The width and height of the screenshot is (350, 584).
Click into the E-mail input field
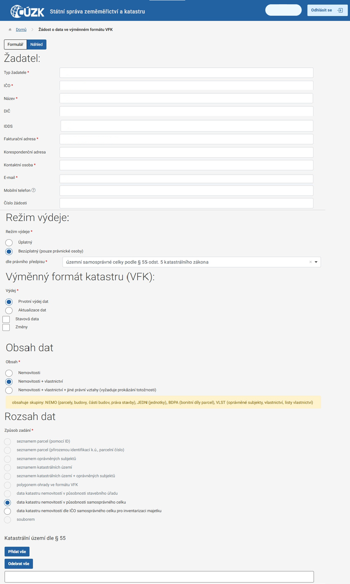186,178
